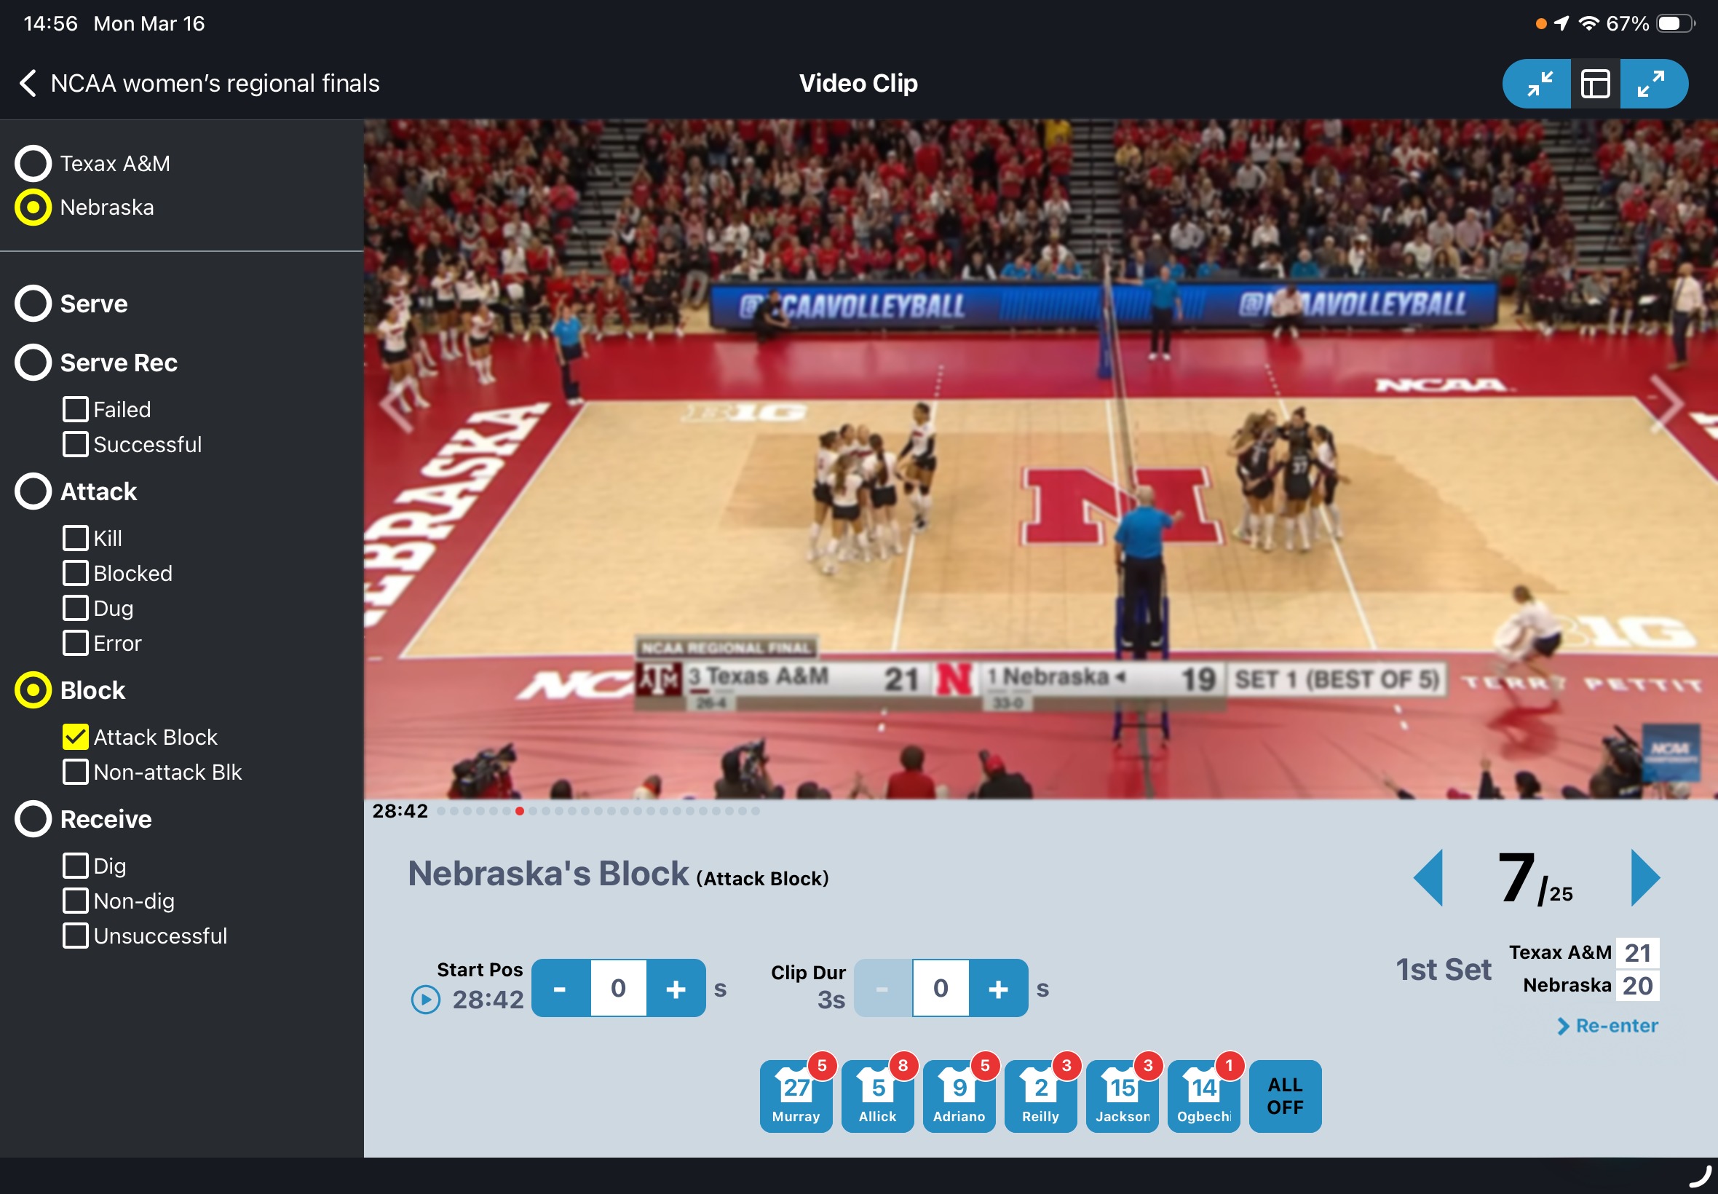This screenshot has height=1194, width=1718.
Task: Click the shrink video layout icon
Action: tap(1538, 84)
